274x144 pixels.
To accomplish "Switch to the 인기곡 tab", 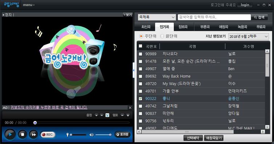I will (x=164, y=27).
